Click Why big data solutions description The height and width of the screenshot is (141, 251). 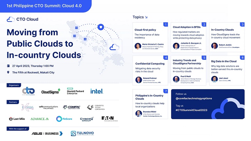[x=226, y=69]
